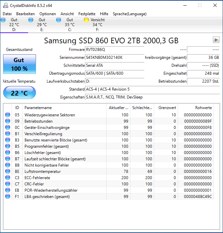Select drive C: tab with 35 °C
Viewport: 223px width, 233px height.
point(69,25)
